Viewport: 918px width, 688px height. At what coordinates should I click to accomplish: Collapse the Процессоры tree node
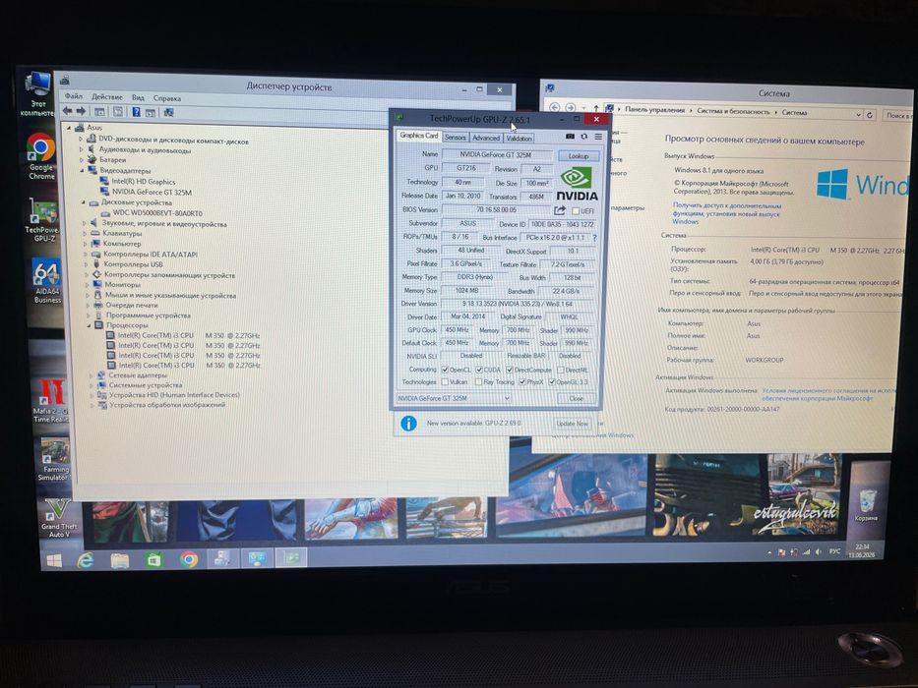click(x=90, y=325)
